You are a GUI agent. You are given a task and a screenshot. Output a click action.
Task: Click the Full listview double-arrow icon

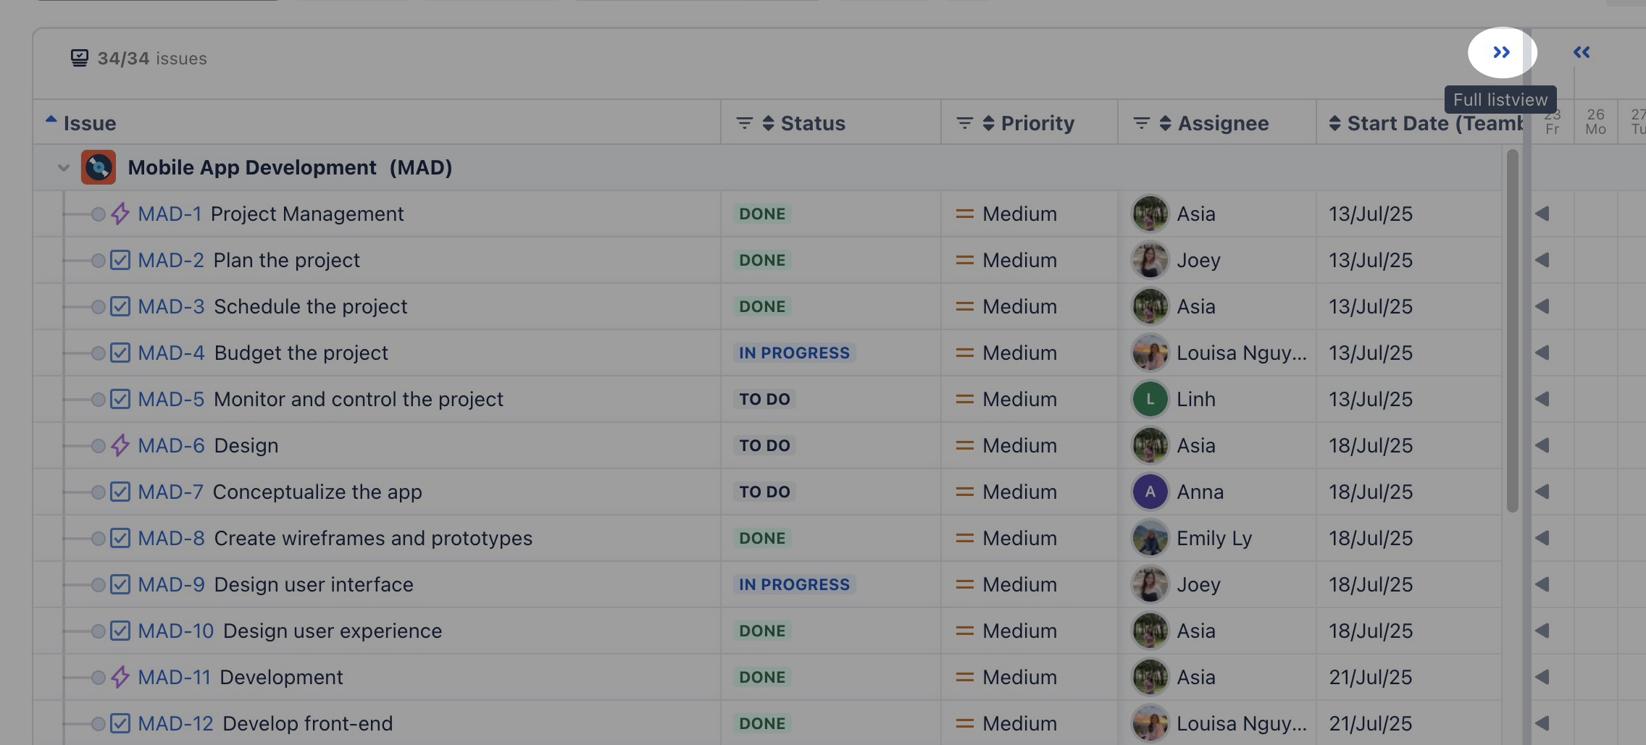click(1501, 52)
